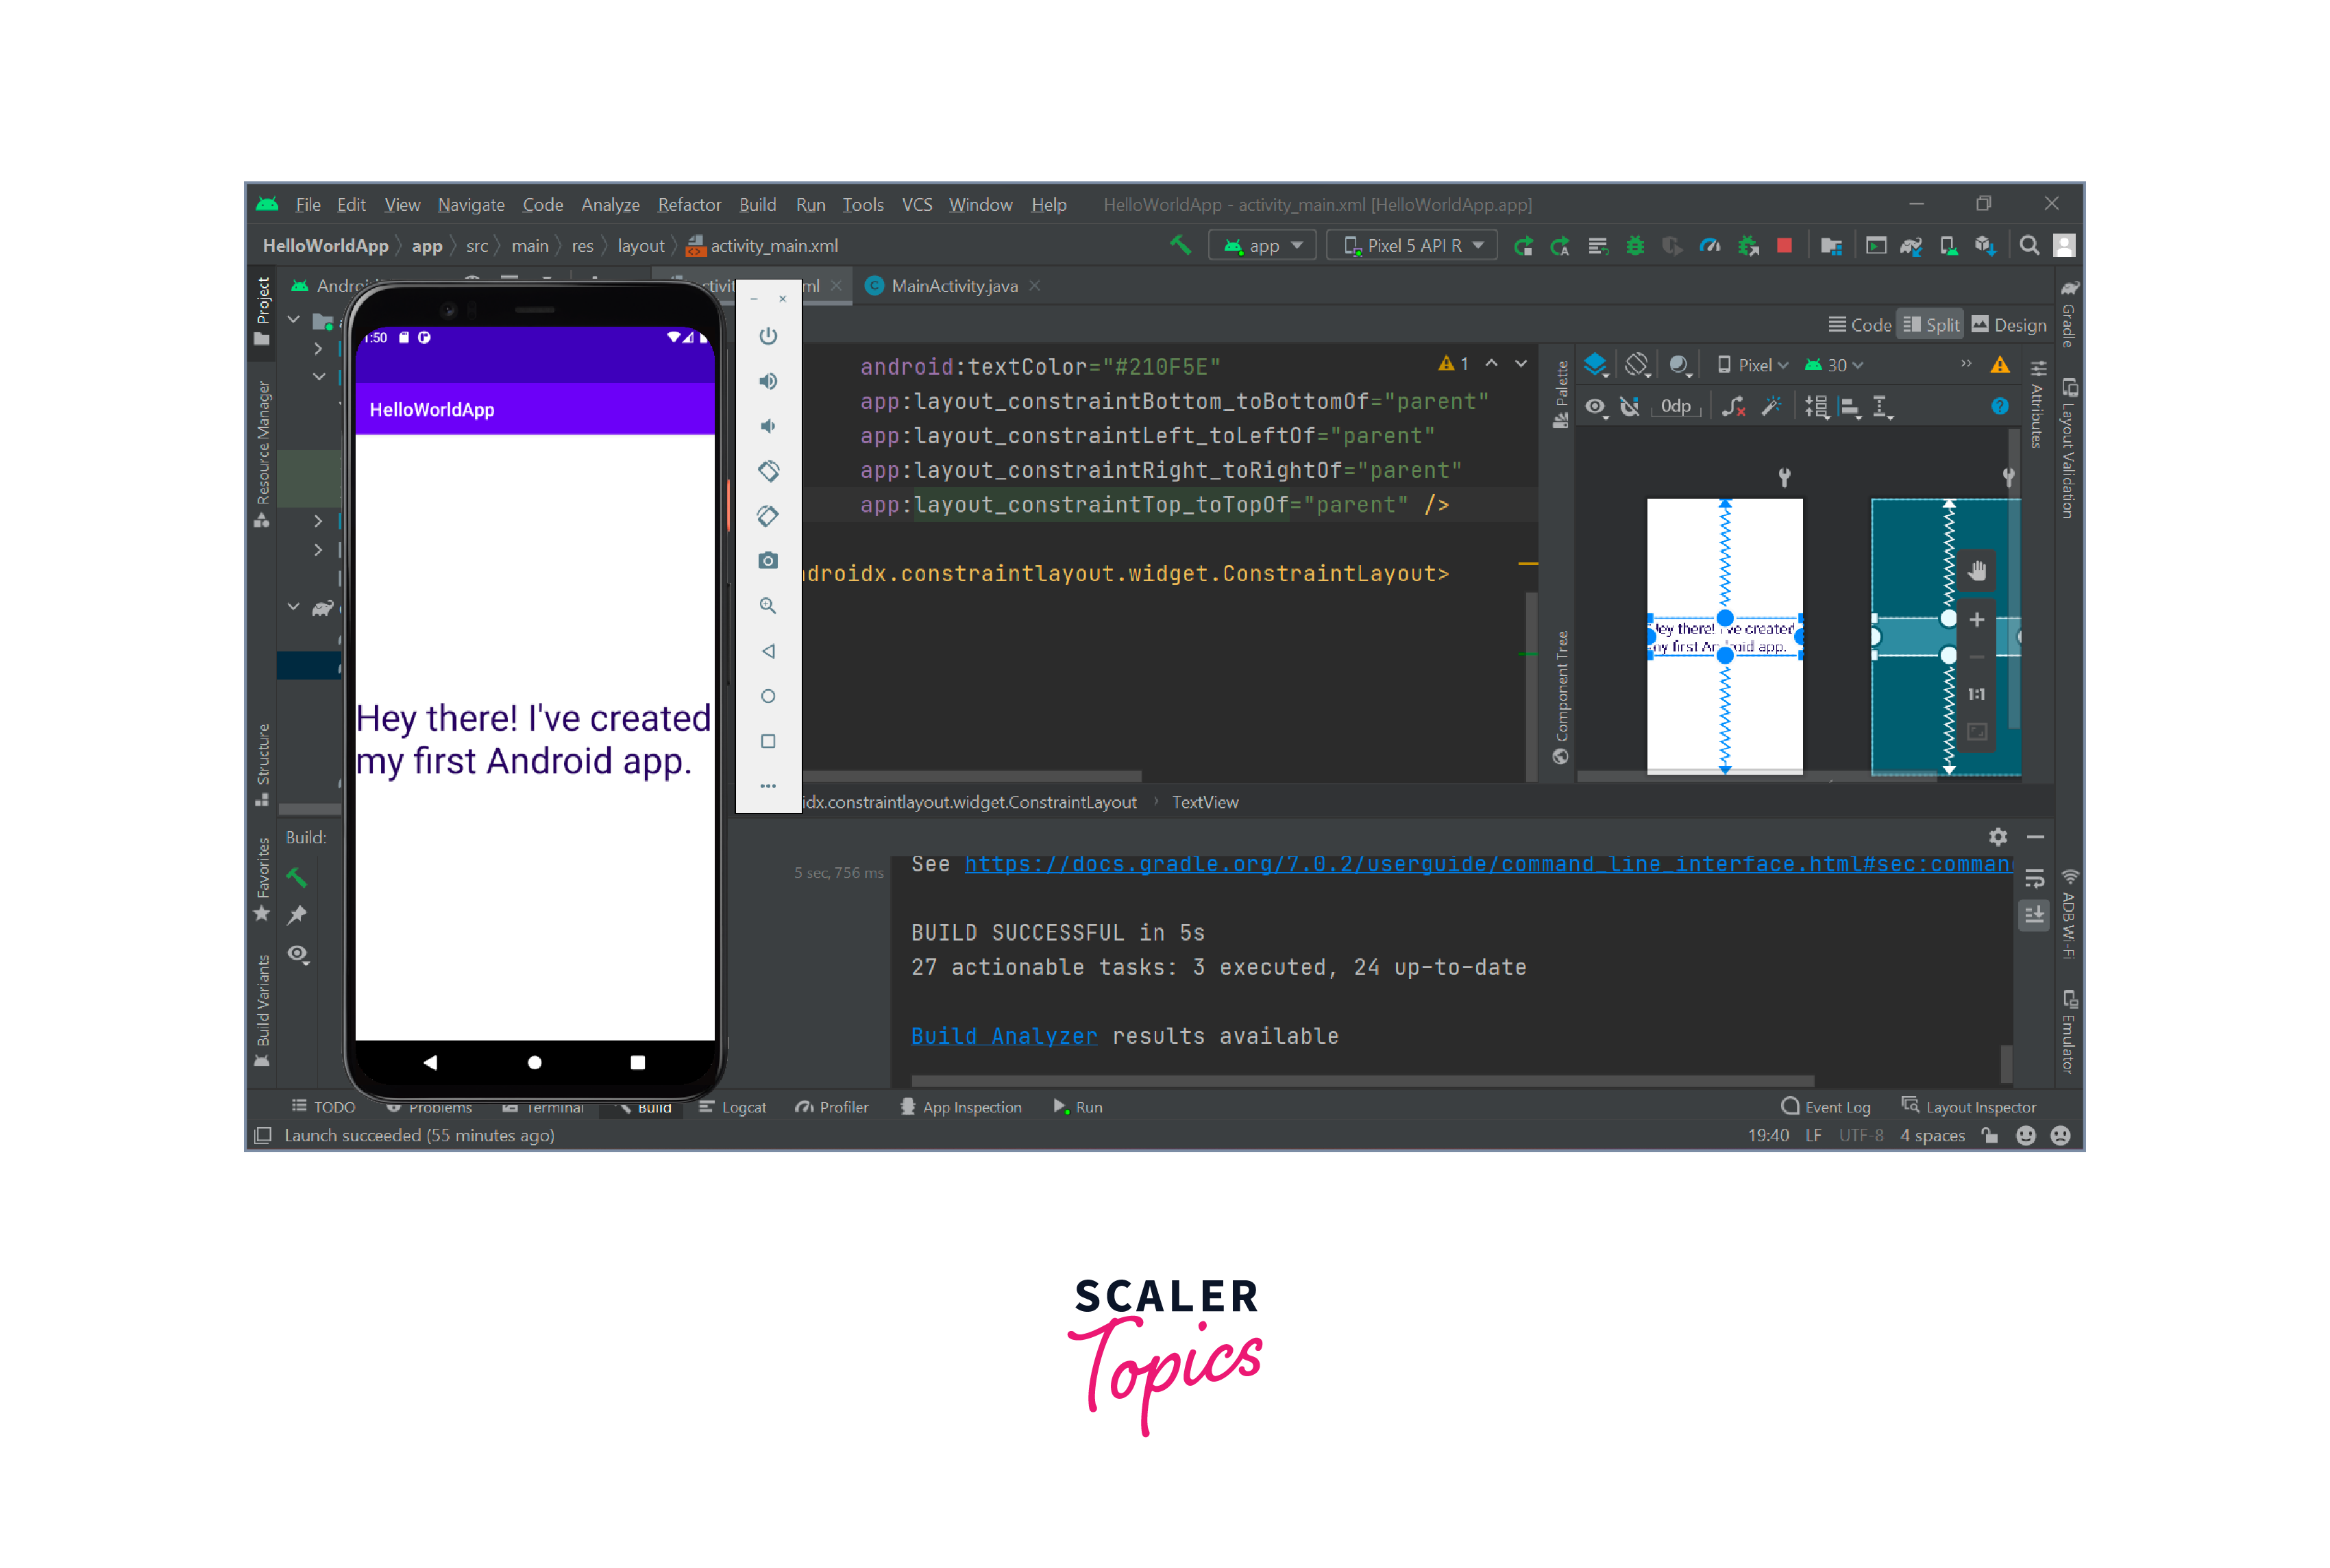Open the API 30 version dropdown

(1834, 365)
